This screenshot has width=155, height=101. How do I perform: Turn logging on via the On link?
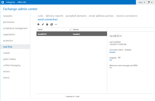(111, 60)
